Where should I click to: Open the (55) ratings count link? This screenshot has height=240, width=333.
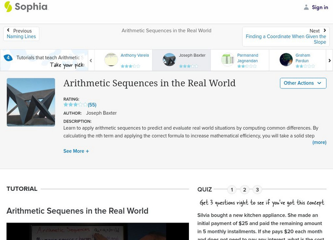click(92, 105)
